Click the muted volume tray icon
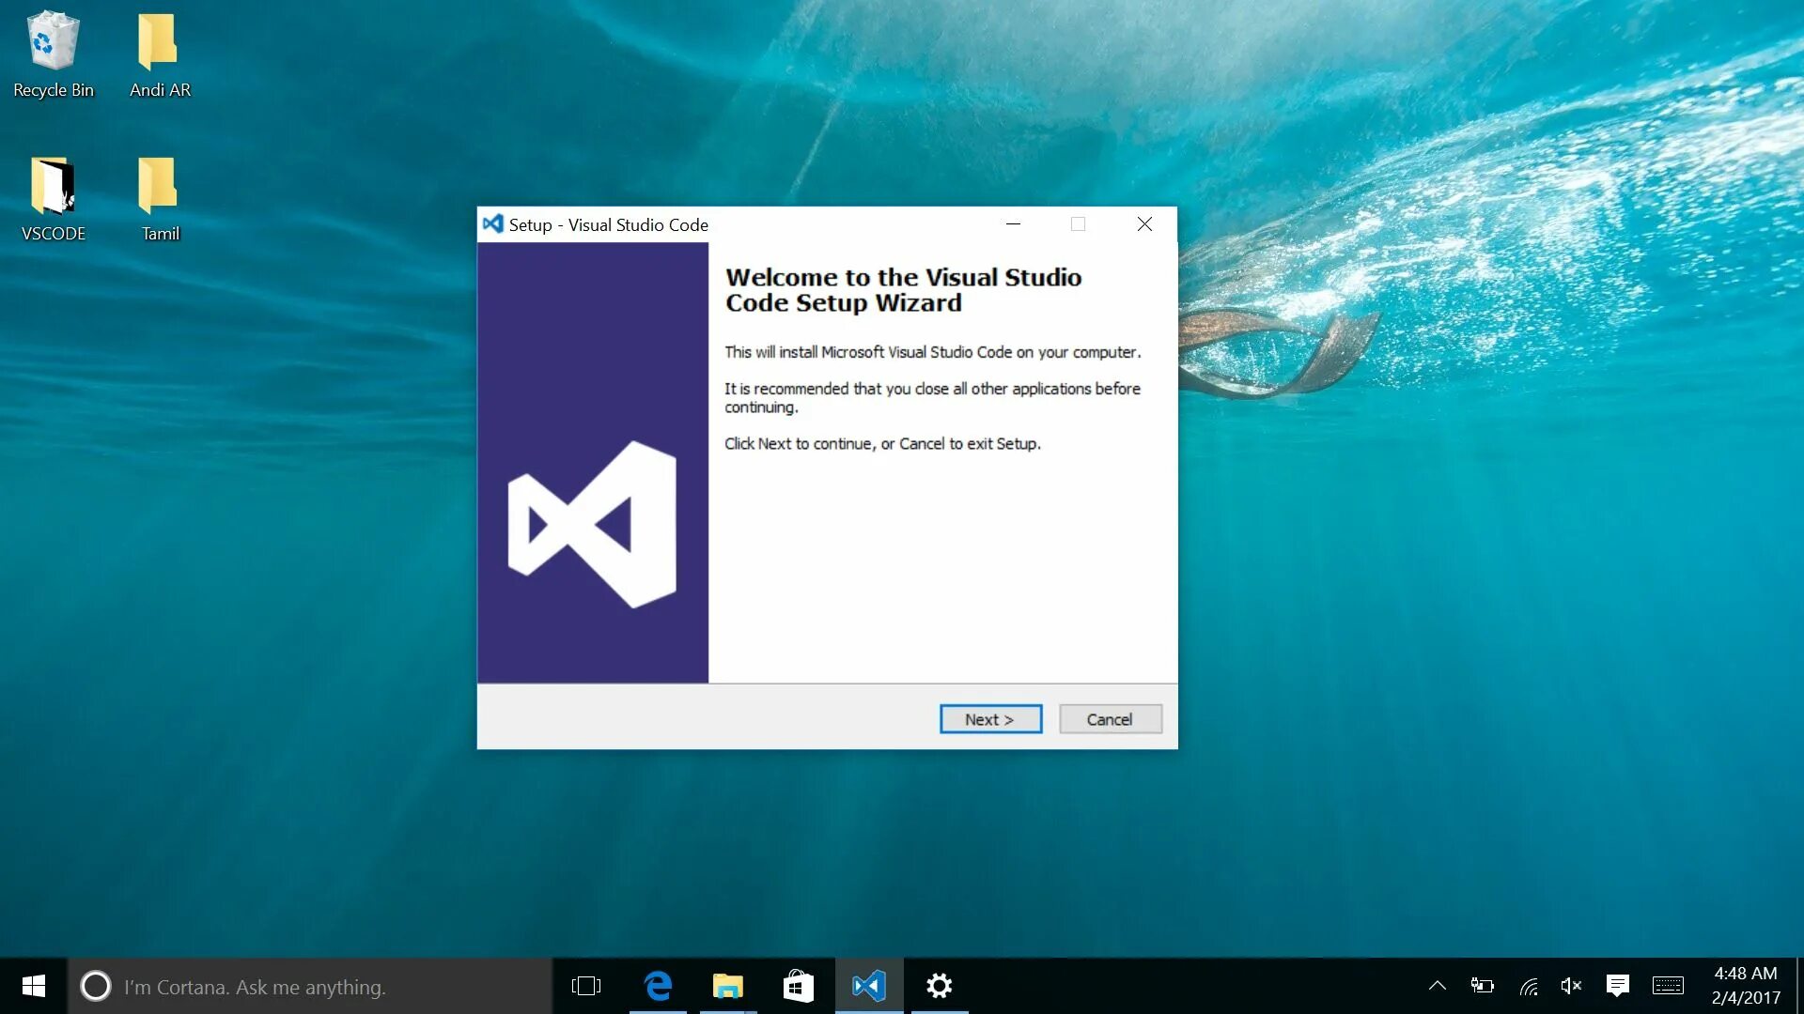 (1571, 986)
